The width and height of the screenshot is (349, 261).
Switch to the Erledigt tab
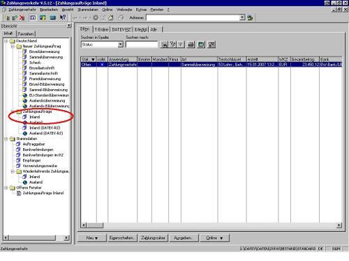140,30
